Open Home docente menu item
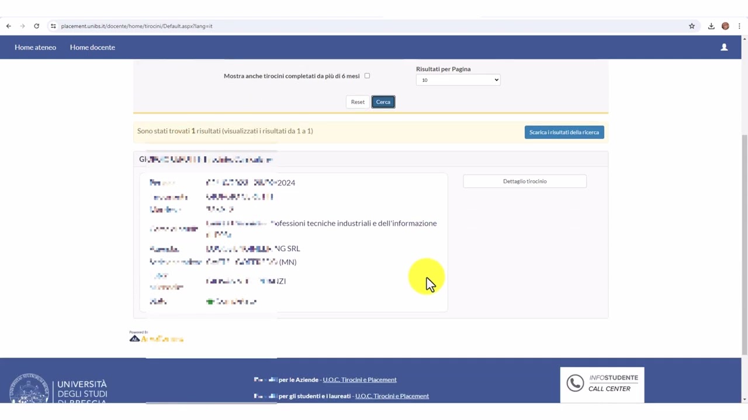 92,47
